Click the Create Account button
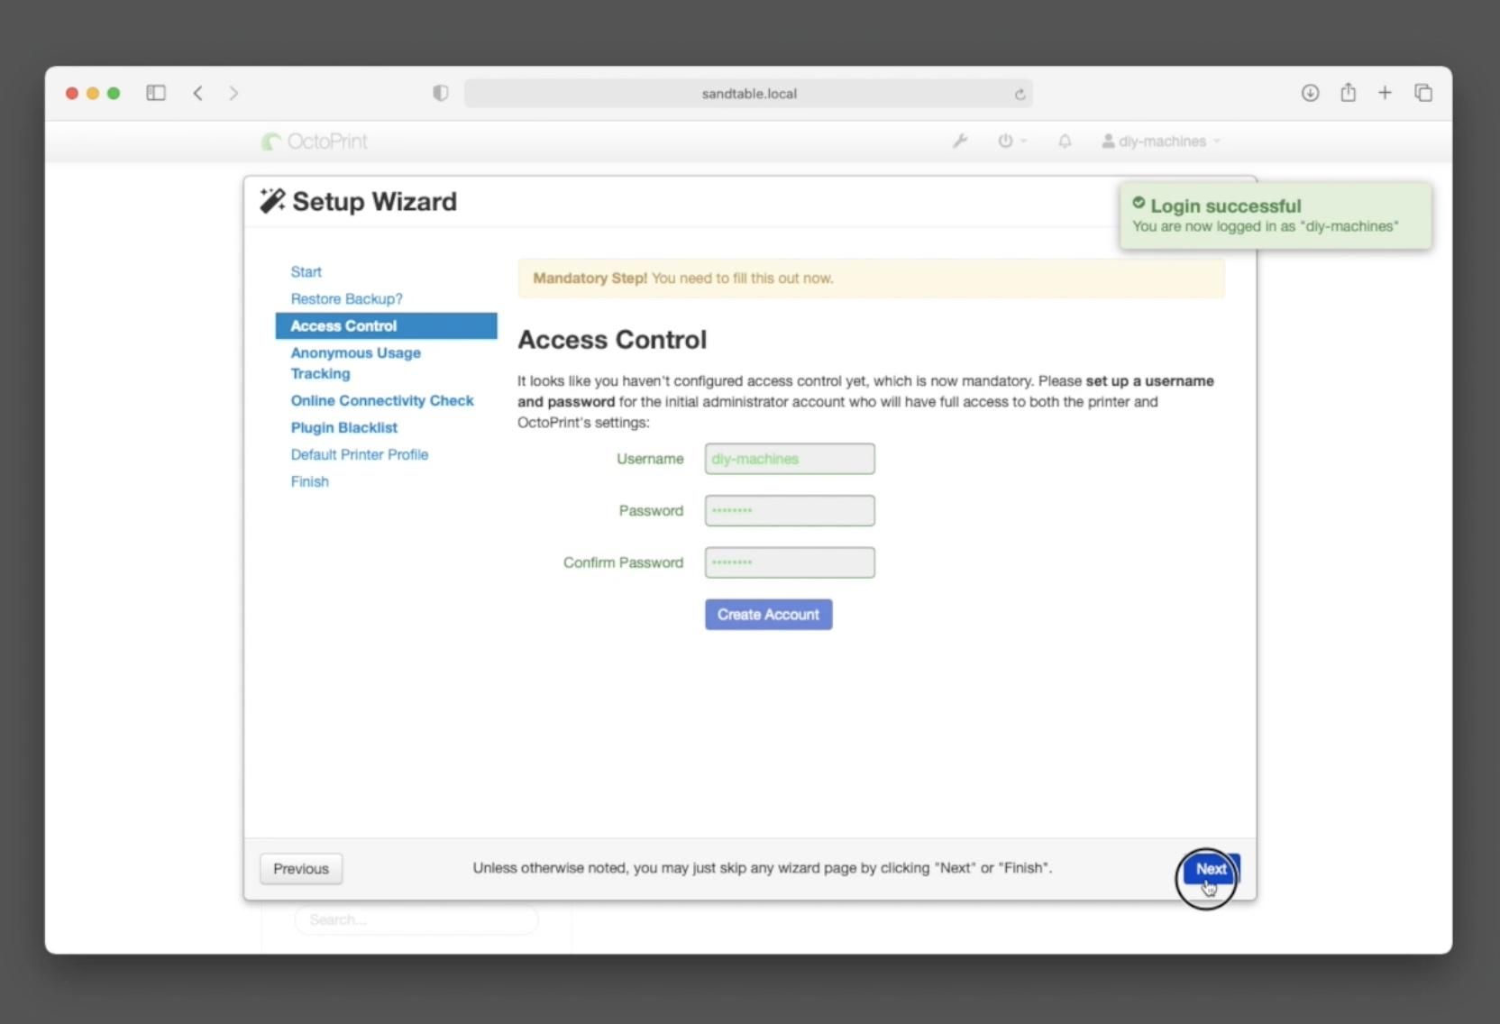1500x1024 pixels. coord(768,615)
